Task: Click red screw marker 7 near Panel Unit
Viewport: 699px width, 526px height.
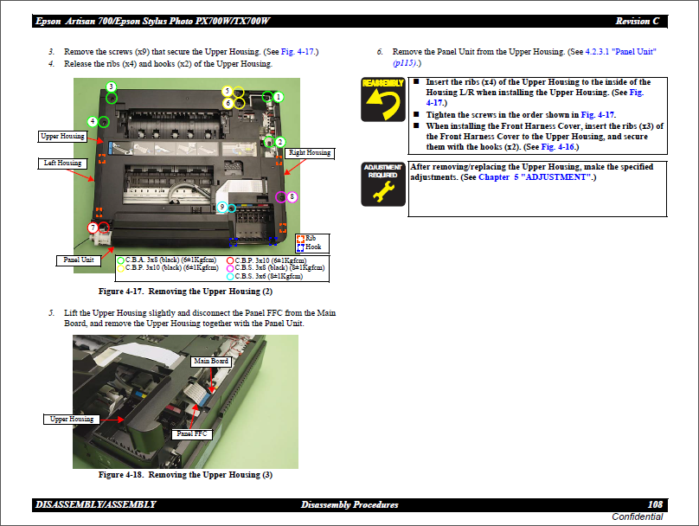Action: click(x=93, y=228)
